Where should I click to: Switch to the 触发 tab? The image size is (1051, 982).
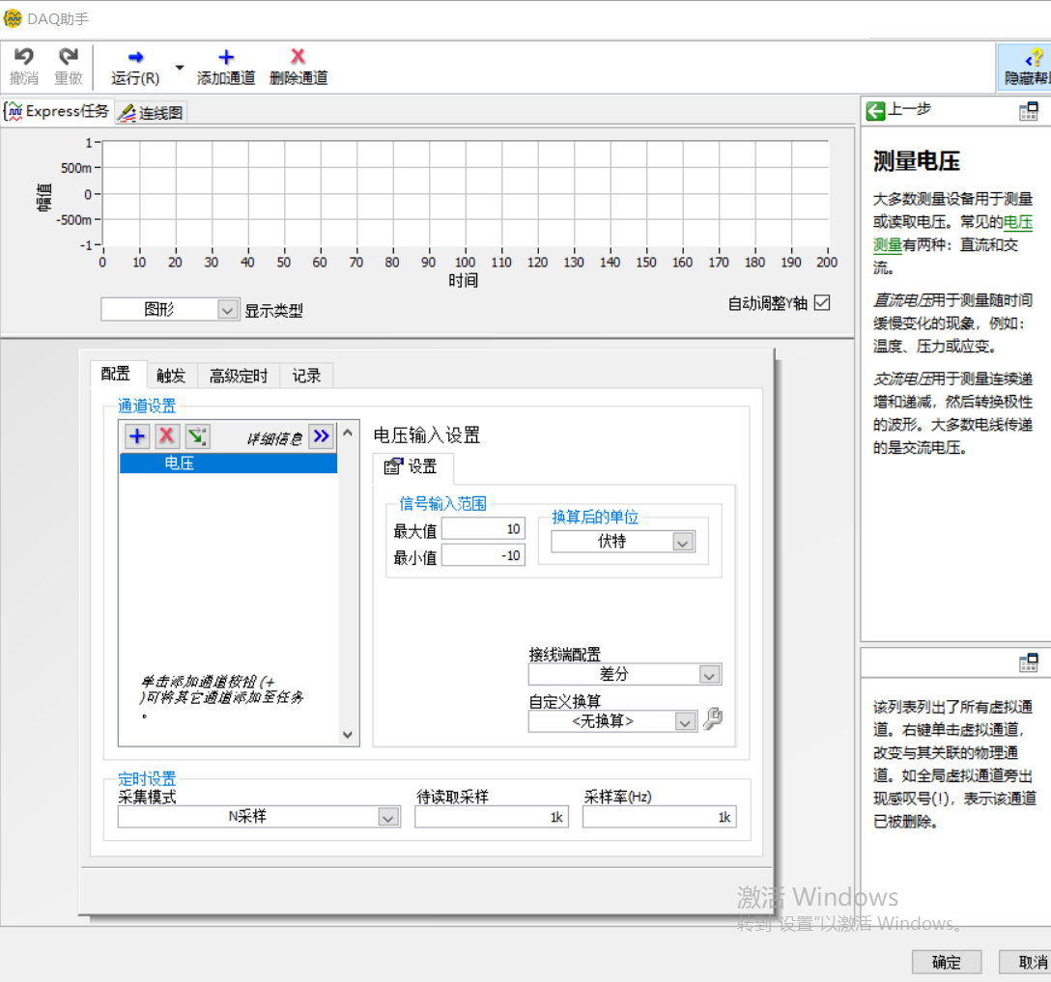coord(171,376)
